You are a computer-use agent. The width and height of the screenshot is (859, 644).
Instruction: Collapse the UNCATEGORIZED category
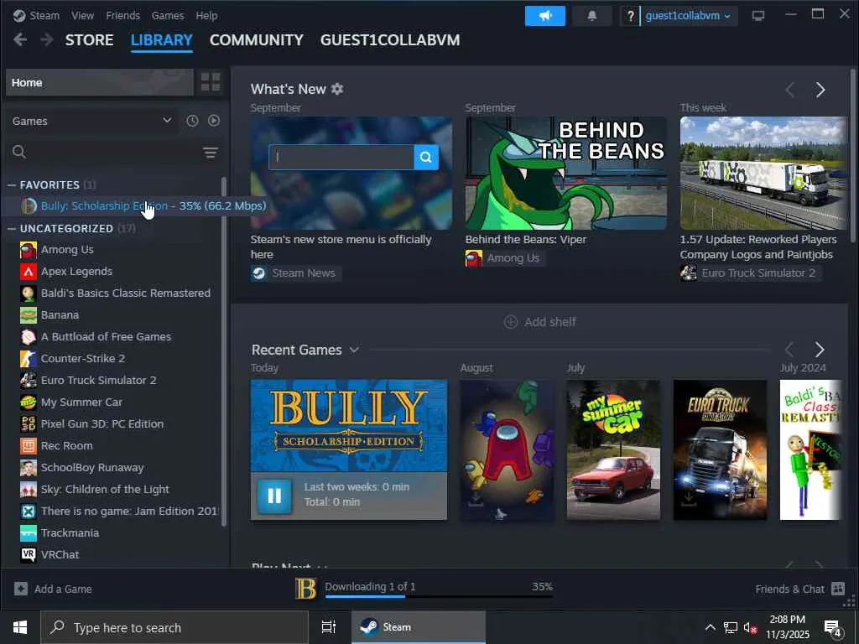tap(12, 228)
